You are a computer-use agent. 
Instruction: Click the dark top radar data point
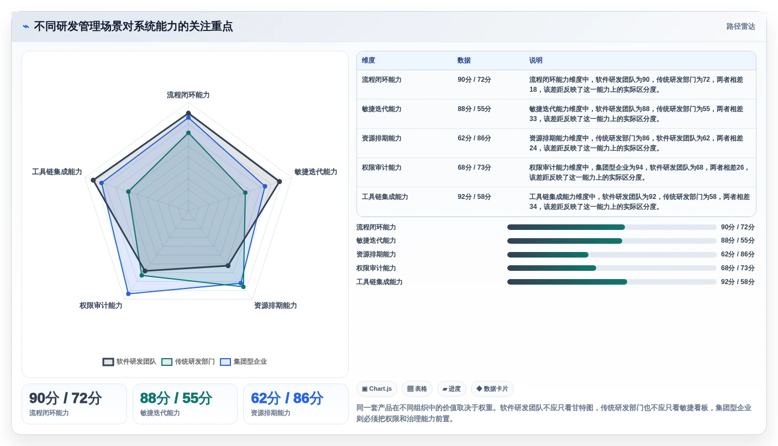(x=188, y=113)
